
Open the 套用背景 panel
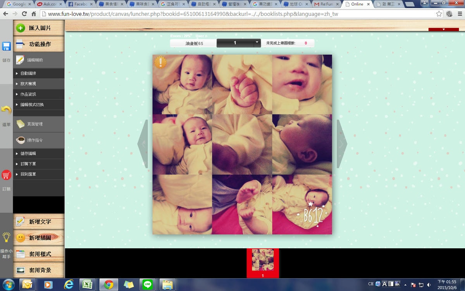pos(39,270)
